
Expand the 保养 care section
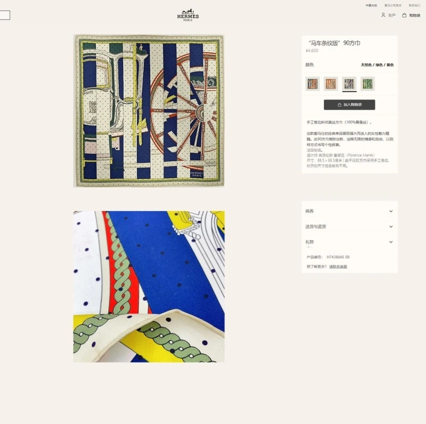click(349, 211)
